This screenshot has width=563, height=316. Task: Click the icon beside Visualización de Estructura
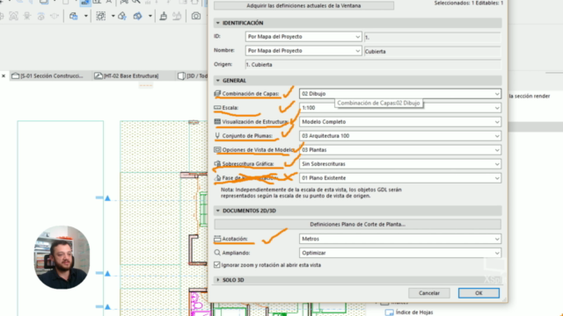217,122
